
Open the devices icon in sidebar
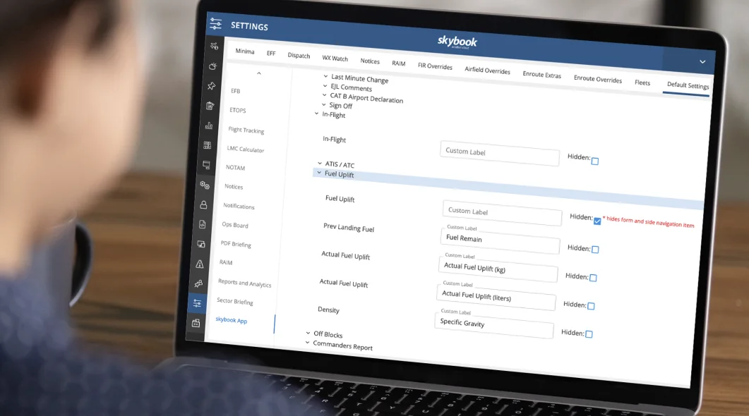[x=201, y=244]
